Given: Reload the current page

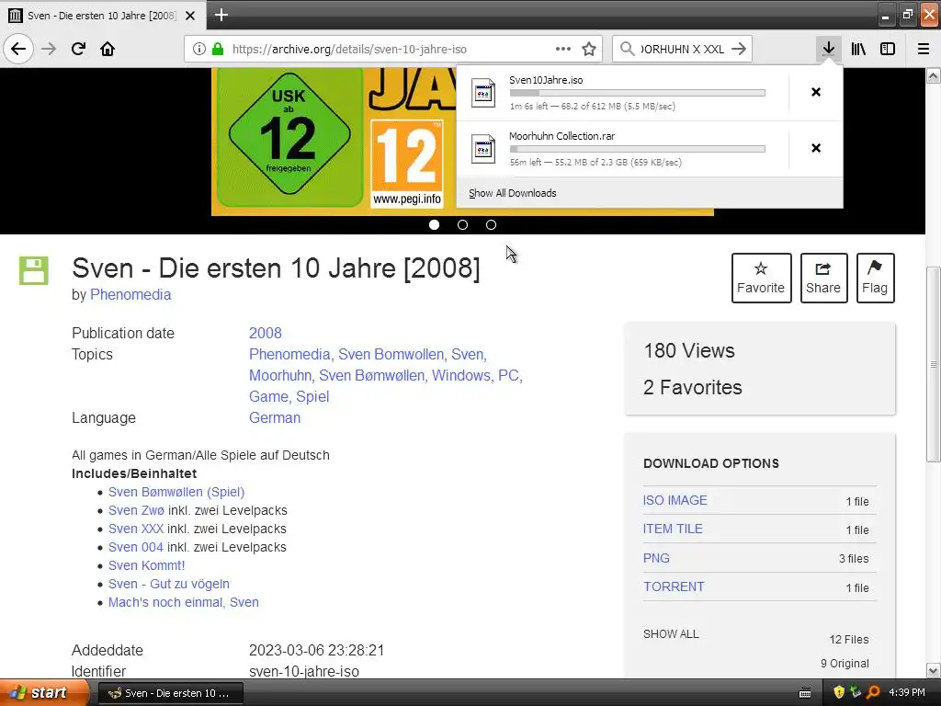Looking at the screenshot, I should 78,49.
